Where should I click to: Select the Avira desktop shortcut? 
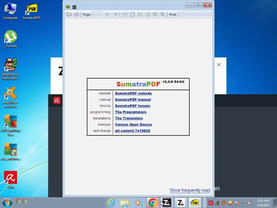(x=11, y=180)
